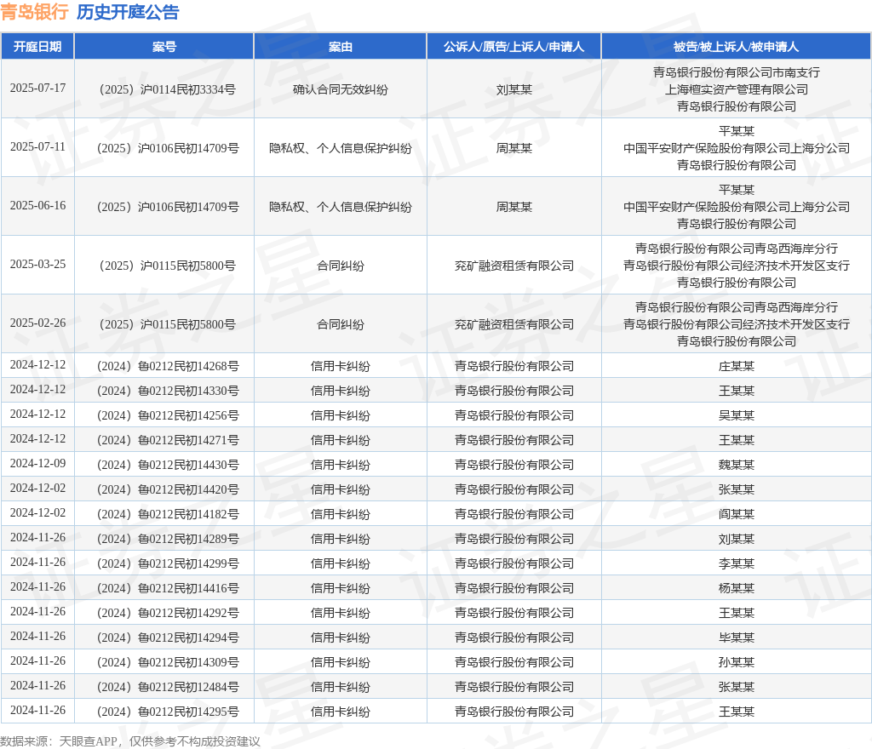Click 沪0106民初14709号 in the 2025-07-11 row
872x749 pixels.
click(x=188, y=148)
